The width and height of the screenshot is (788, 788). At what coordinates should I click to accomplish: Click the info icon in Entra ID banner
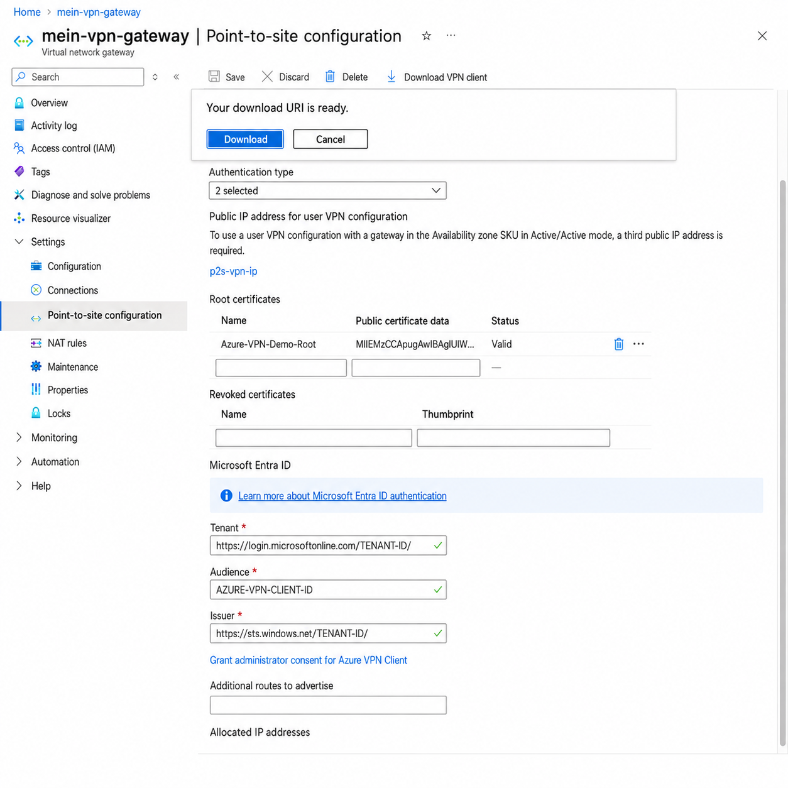click(226, 496)
